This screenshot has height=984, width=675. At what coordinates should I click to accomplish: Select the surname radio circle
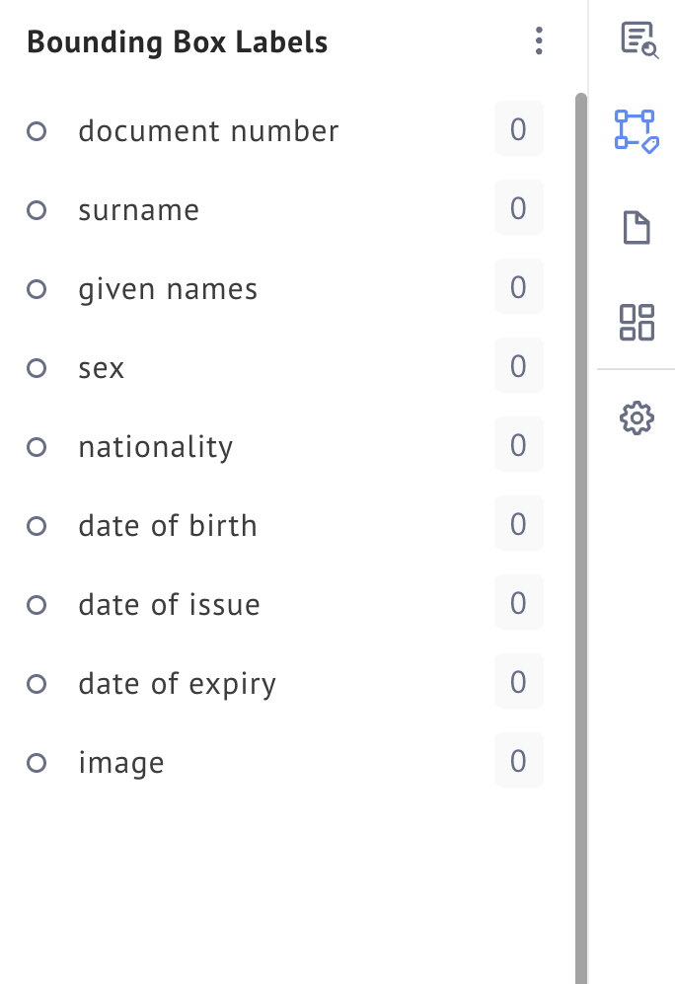click(37, 209)
